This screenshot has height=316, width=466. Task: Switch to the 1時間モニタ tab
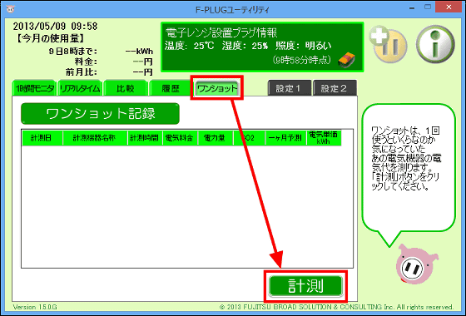coord(34,88)
